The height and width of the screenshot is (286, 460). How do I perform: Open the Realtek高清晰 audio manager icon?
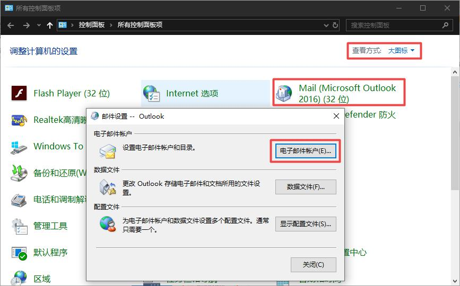20,120
